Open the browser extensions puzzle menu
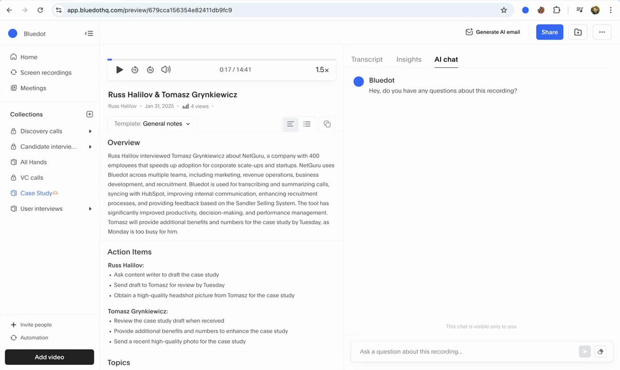Screen dimensions: 620x370 (556, 10)
